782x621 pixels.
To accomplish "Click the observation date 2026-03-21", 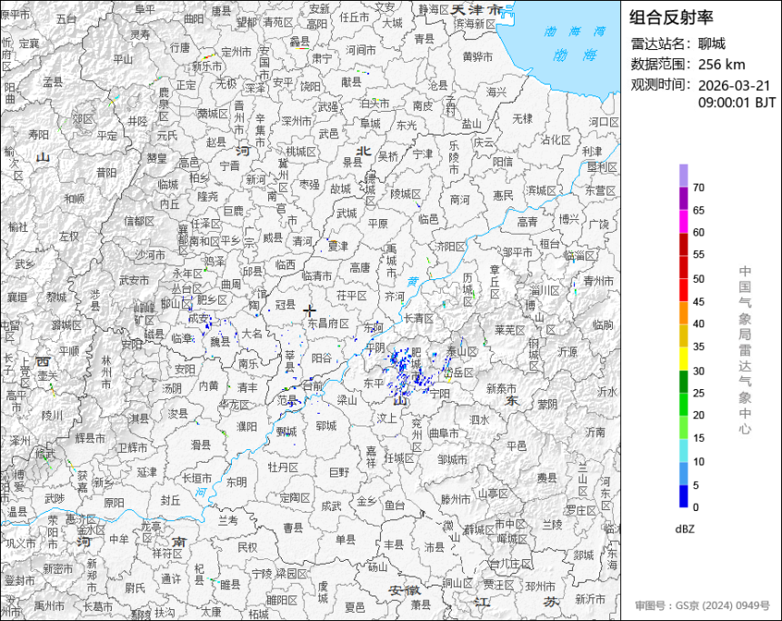I will pos(734,85).
